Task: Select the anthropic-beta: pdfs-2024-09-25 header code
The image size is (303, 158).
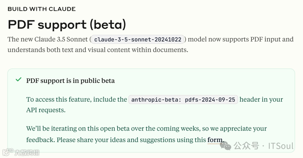Action: point(183,100)
